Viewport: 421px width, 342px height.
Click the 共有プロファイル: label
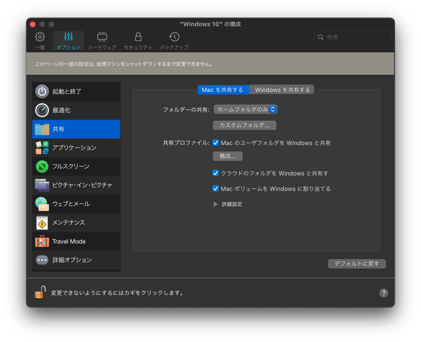pos(186,143)
